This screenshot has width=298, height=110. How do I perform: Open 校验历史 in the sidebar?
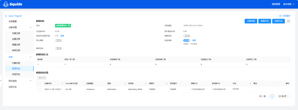[x=16, y=74]
